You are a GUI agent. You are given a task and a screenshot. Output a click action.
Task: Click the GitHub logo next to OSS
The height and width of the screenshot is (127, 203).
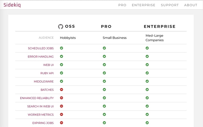coord(61,27)
